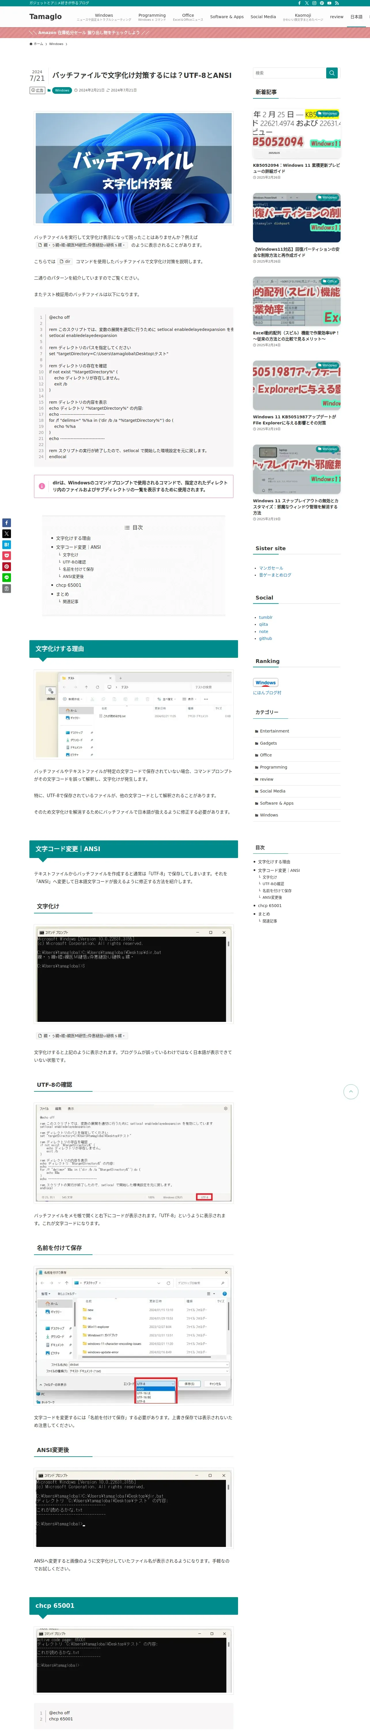Open the Kaomoji menu in top navigation
Viewport: 370px width, 1731px height.
click(x=303, y=16)
